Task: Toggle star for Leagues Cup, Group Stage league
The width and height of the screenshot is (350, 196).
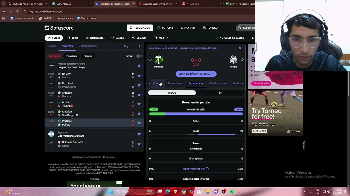Action: [139, 66]
